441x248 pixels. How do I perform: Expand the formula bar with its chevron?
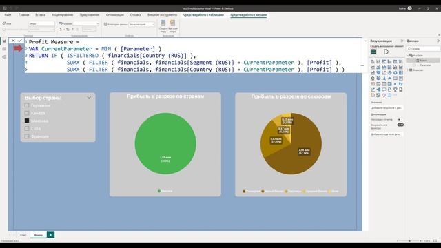365,41
